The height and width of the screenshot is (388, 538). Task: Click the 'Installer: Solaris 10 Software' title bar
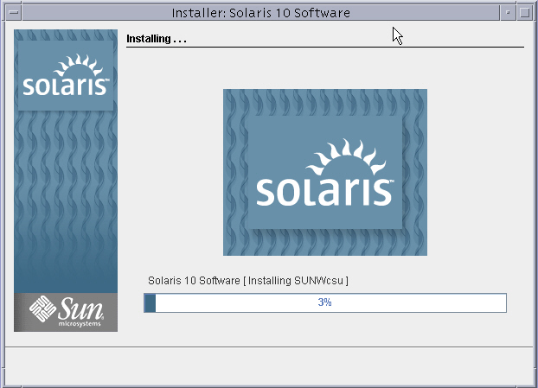tap(260, 13)
